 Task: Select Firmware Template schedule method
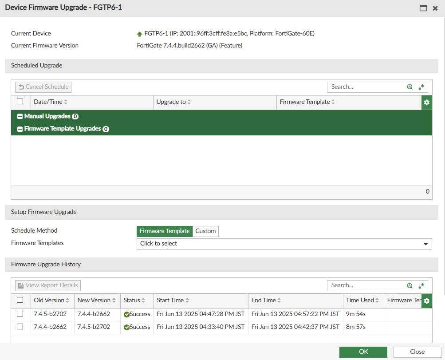pos(165,231)
